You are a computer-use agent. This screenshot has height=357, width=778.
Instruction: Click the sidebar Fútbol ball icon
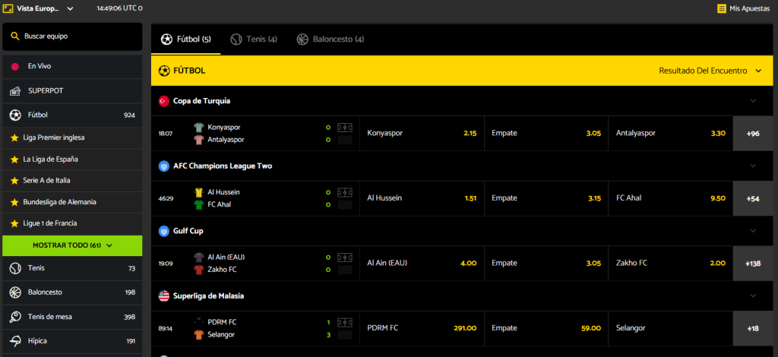coord(15,115)
